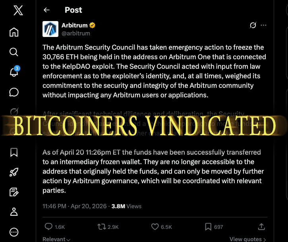Image resolution: width=288 pixels, height=242 pixels.
Task: Click the @arbitrum handle link
Action: pyautogui.click(x=76, y=33)
